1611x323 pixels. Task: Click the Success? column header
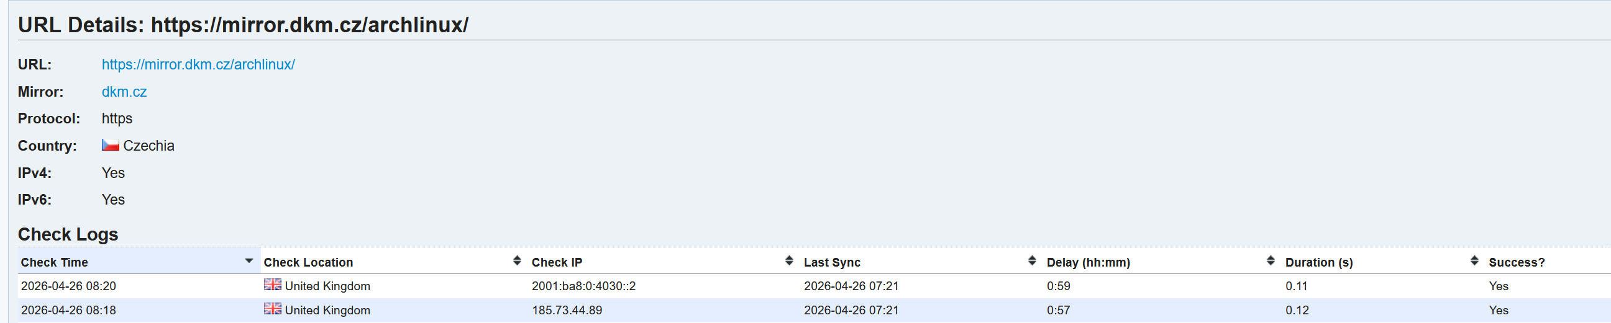[x=1516, y=262]
